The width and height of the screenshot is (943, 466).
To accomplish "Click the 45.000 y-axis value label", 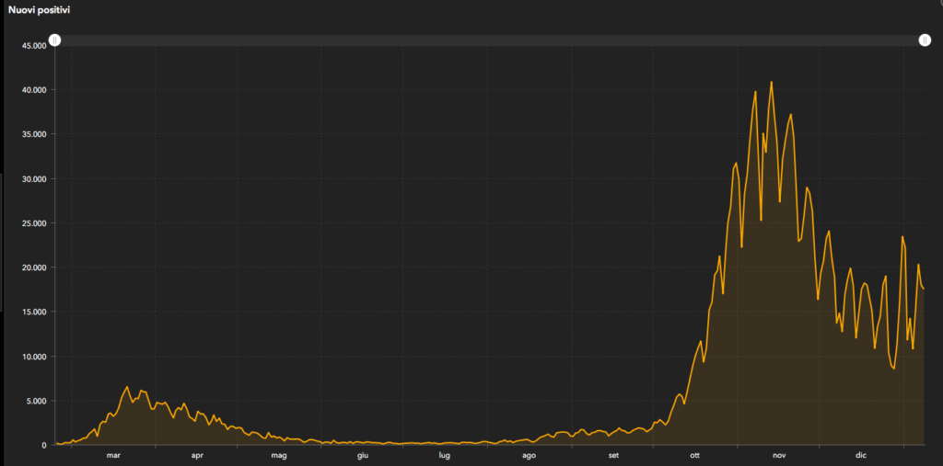I will pos(34,45).
